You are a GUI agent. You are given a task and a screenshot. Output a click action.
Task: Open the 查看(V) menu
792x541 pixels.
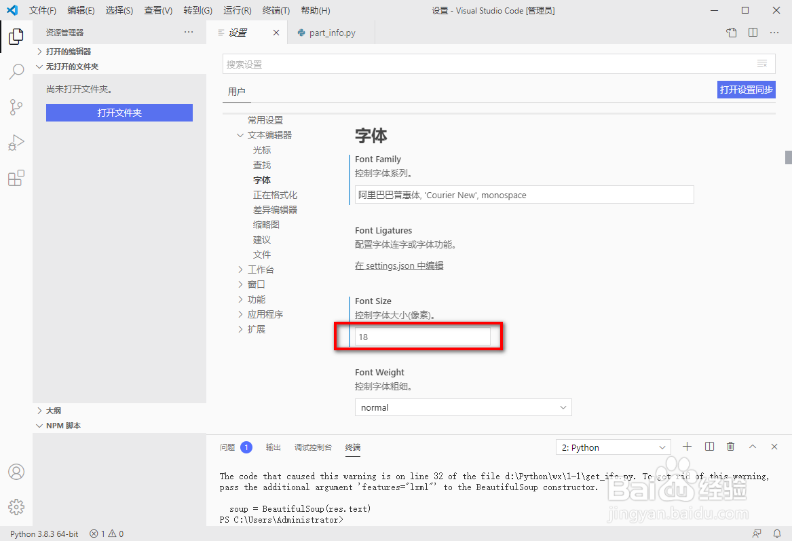[158, 11]
